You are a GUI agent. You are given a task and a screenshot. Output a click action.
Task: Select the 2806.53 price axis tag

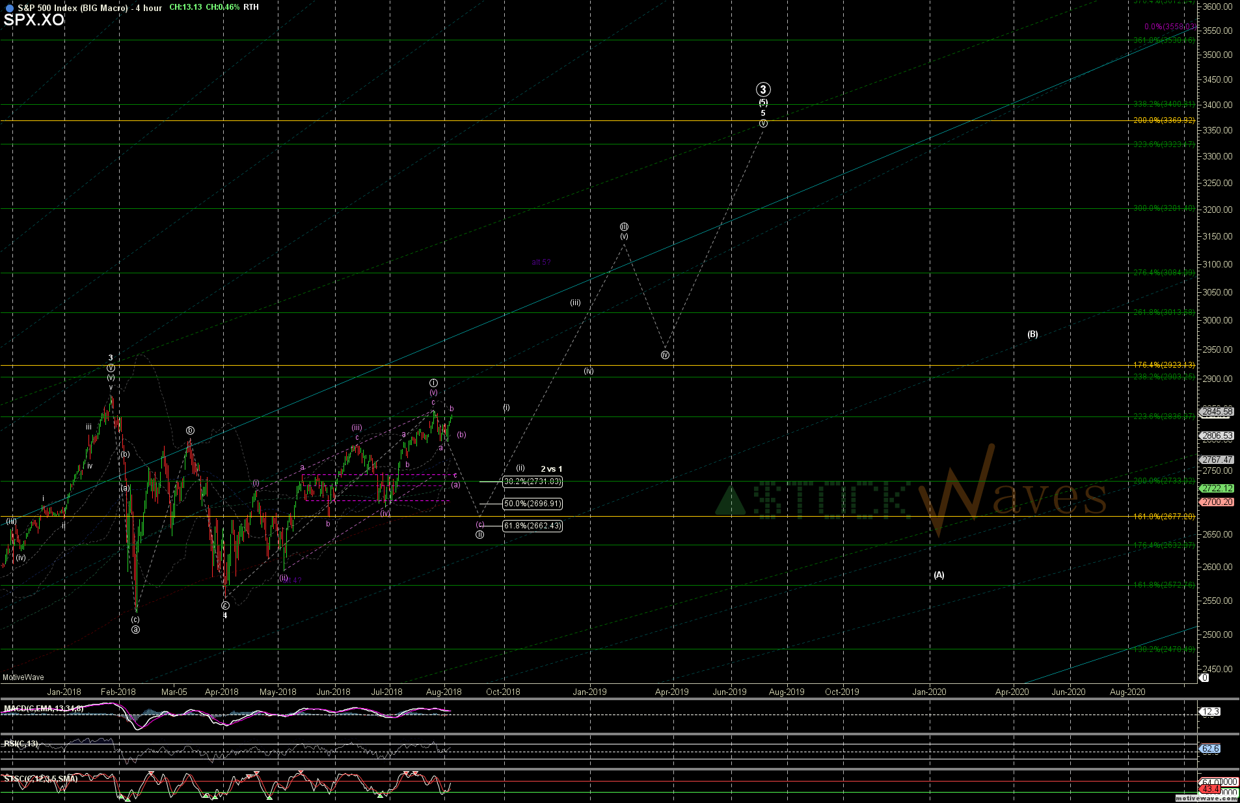1217,435
